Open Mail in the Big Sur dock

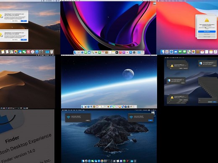pos(176,52)
